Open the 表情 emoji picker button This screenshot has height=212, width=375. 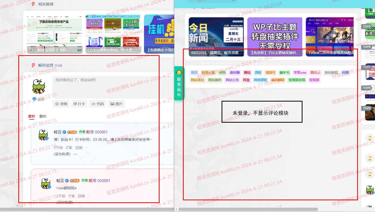pyautogui.click(x=61, y=104)
